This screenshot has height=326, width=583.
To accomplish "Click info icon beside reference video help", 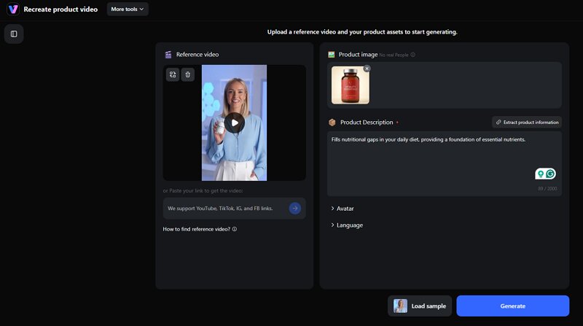I will pos(235,229).
